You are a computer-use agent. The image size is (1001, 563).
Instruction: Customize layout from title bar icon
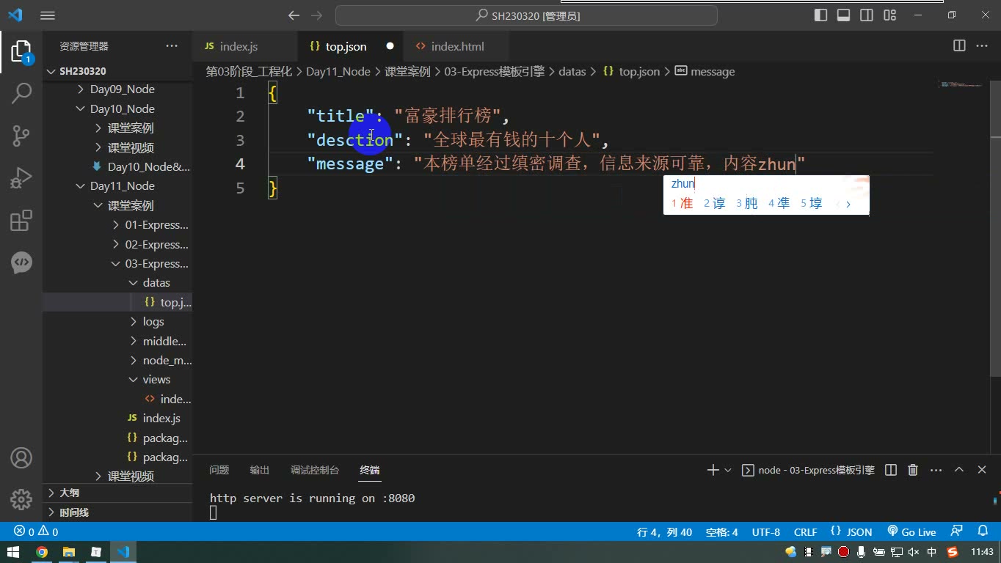[889, 15]
